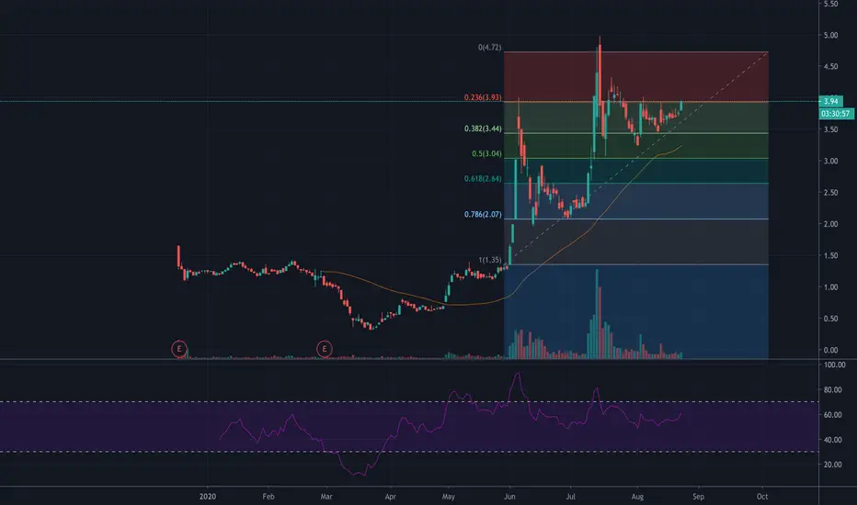Click the 0.00 price axis label
The image size is (857, 505).
tap(830, 350)
